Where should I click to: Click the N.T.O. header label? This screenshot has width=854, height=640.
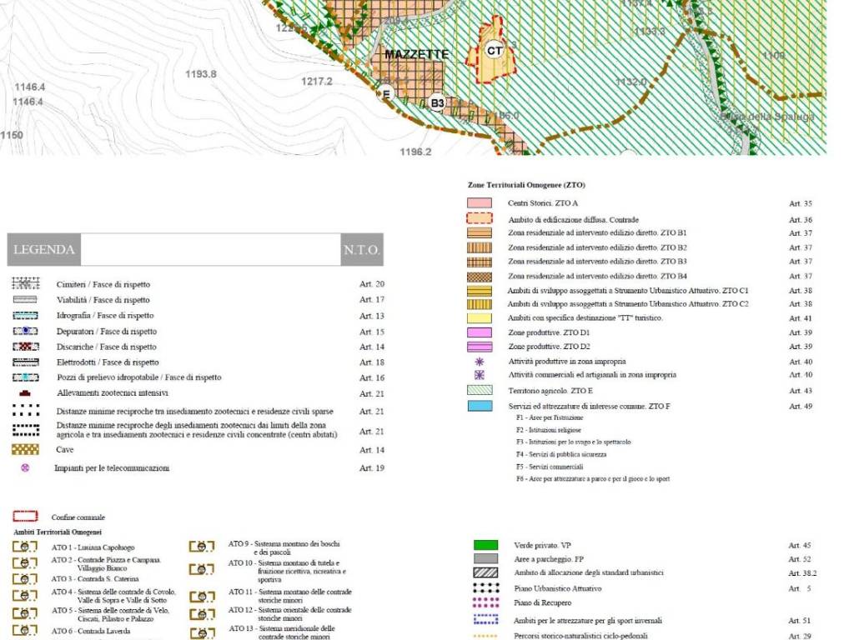pos(362,250)
